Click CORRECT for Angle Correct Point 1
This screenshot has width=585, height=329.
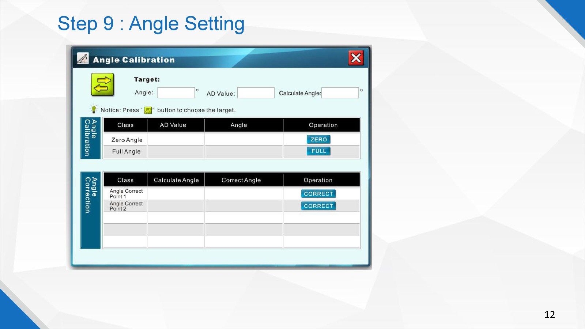tap(318, 194)
